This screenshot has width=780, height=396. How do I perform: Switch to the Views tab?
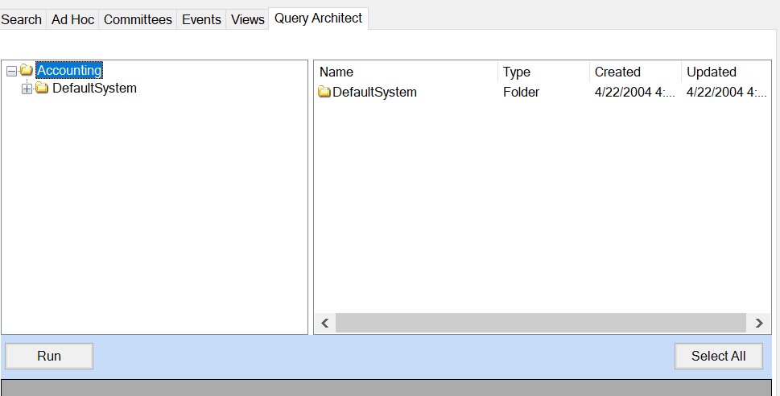point(247,19)
